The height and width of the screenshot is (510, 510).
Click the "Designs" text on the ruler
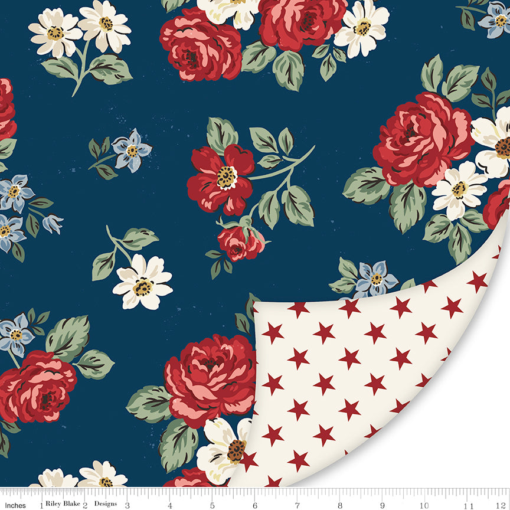(x=106, y=505)
